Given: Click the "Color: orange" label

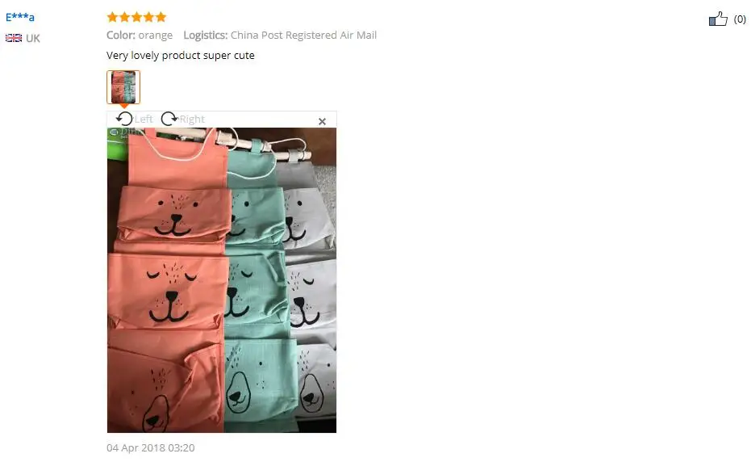Looking at the screenshot, I should pyautogui.click(x=140, y=35).
